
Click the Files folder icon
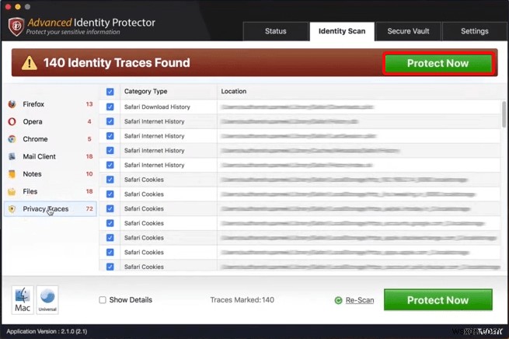coord(12,191)
